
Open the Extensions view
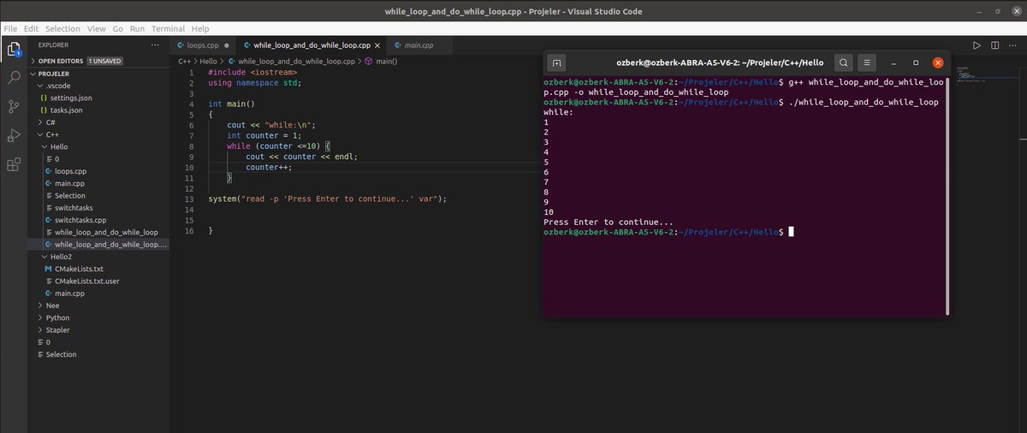point(14,164)
